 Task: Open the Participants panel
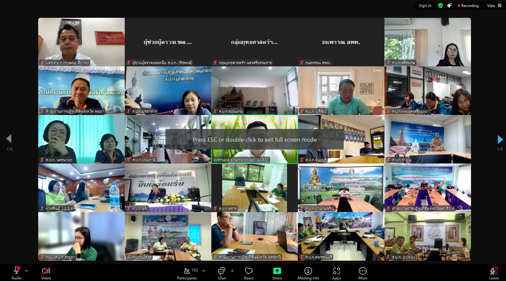pyautogui.click(x=187, y=273)
